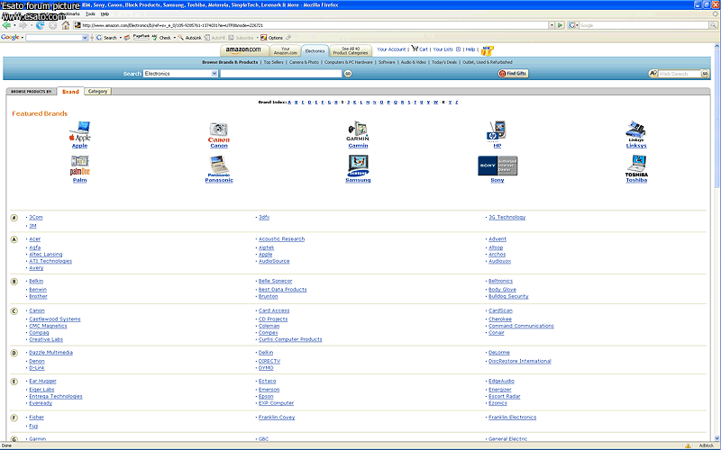Click the Panasonic laptop brand image

pos(218,166)
